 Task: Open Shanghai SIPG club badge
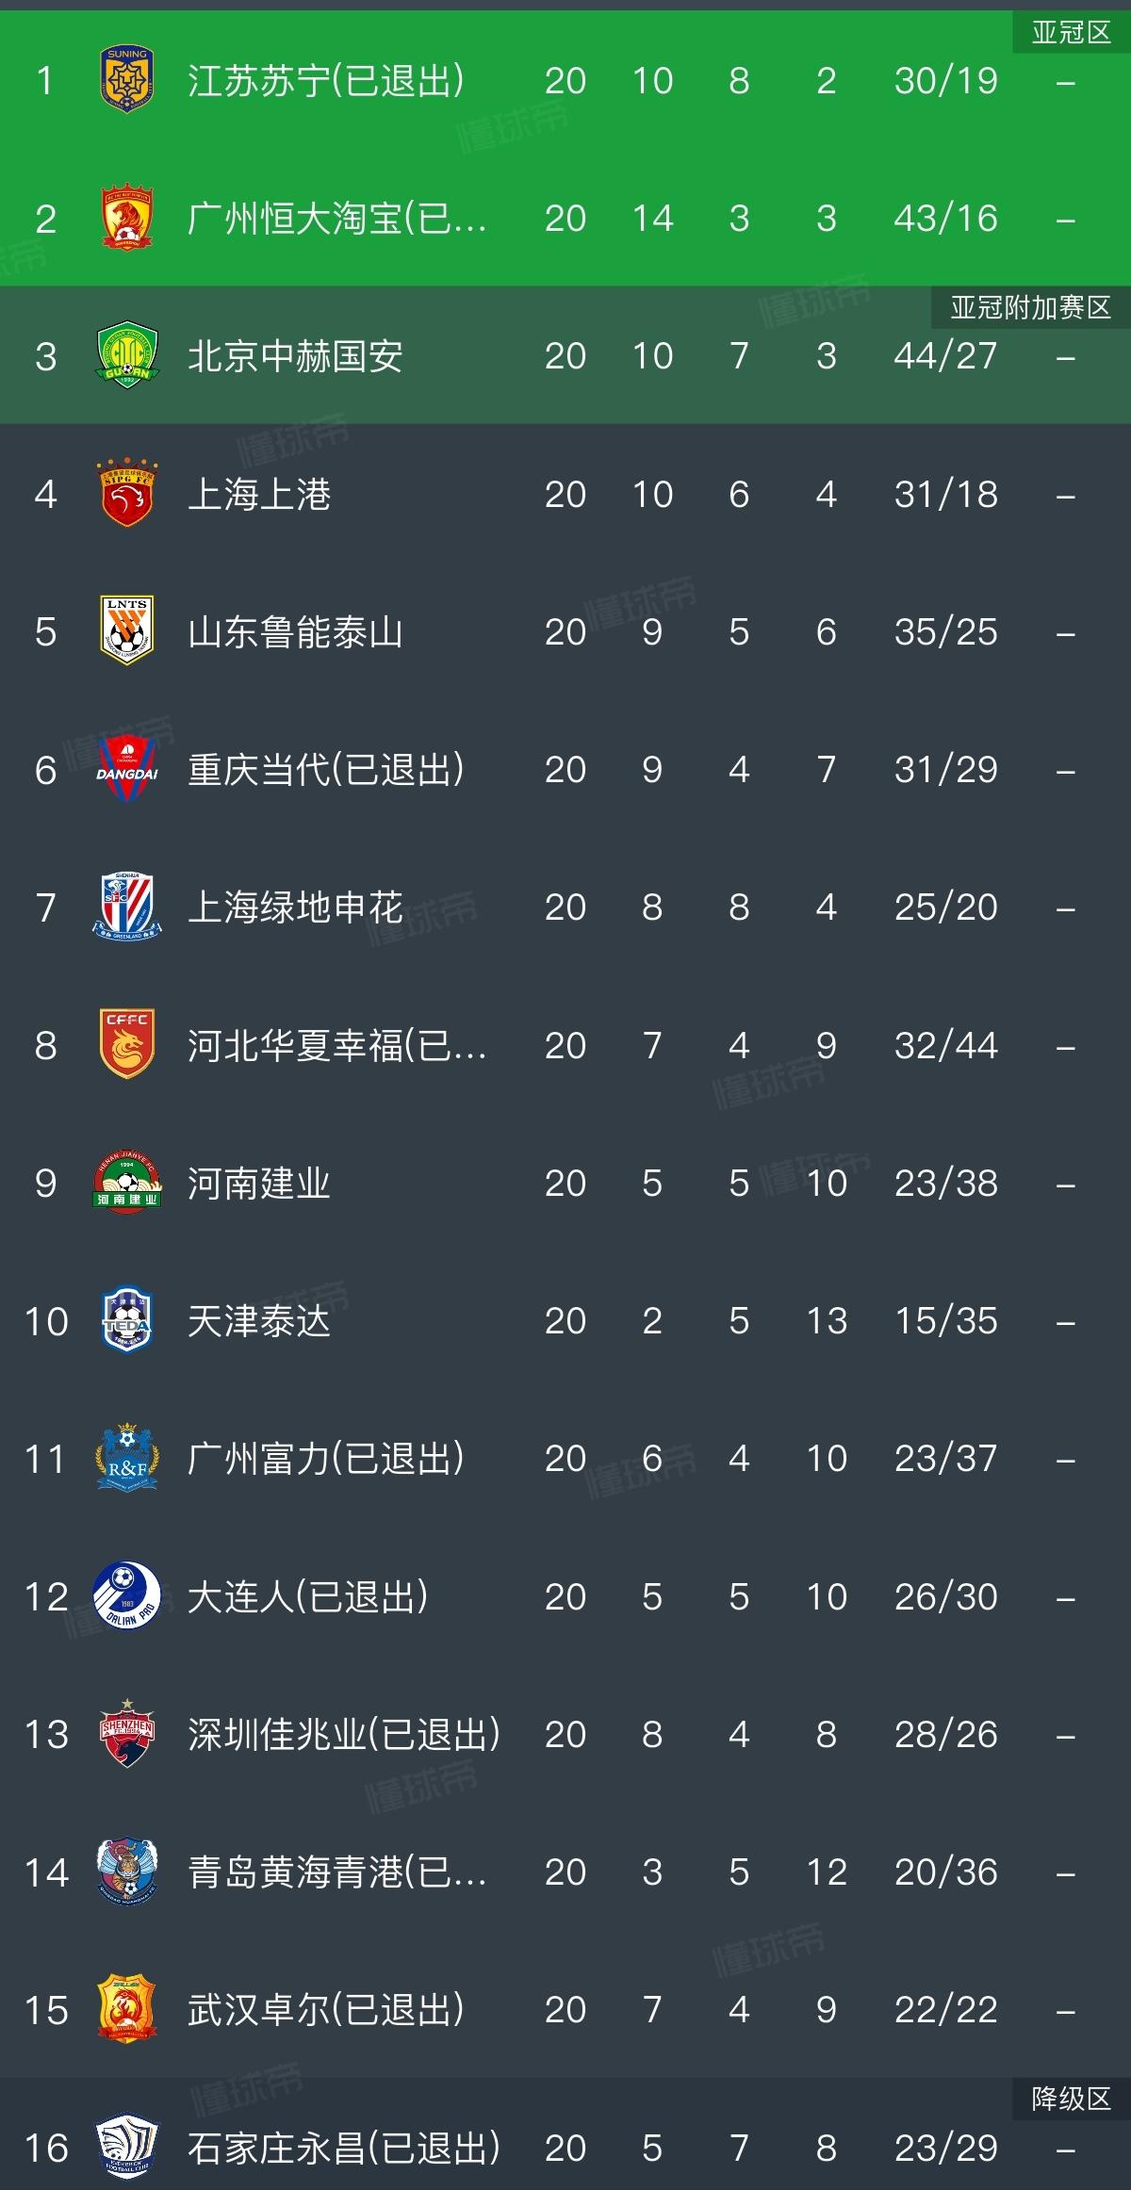tap(126, 493)
